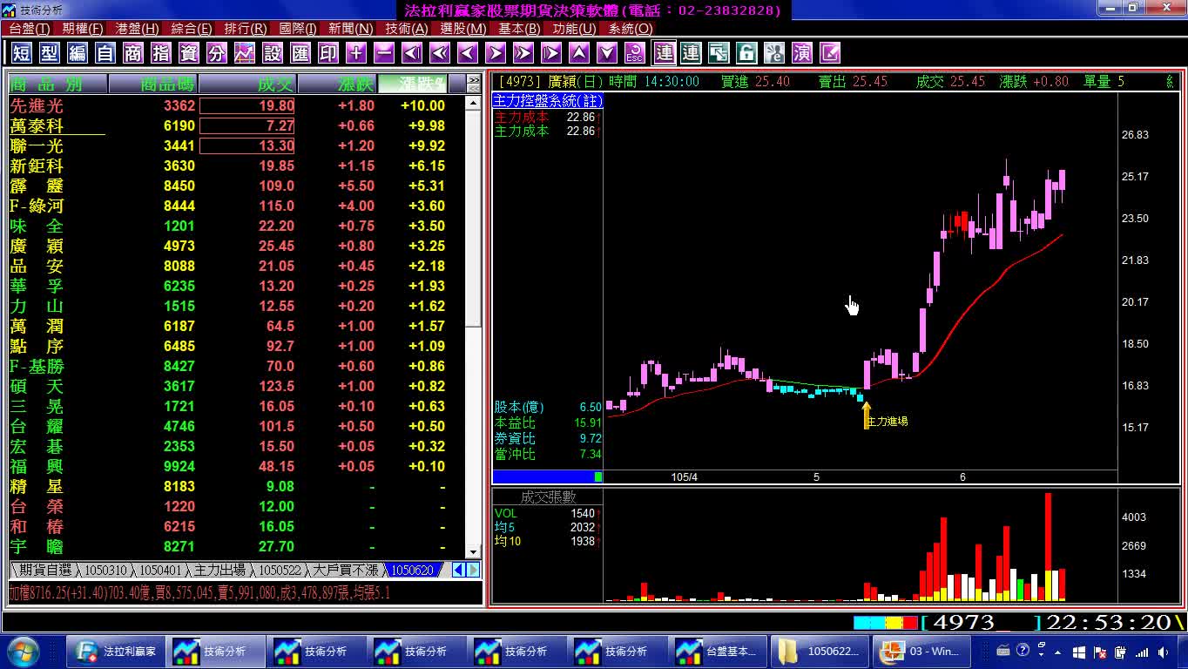Screen dimensions: 1188x669
Task: Click the 型 toolbar icon
Action: (x=50, y=53)
